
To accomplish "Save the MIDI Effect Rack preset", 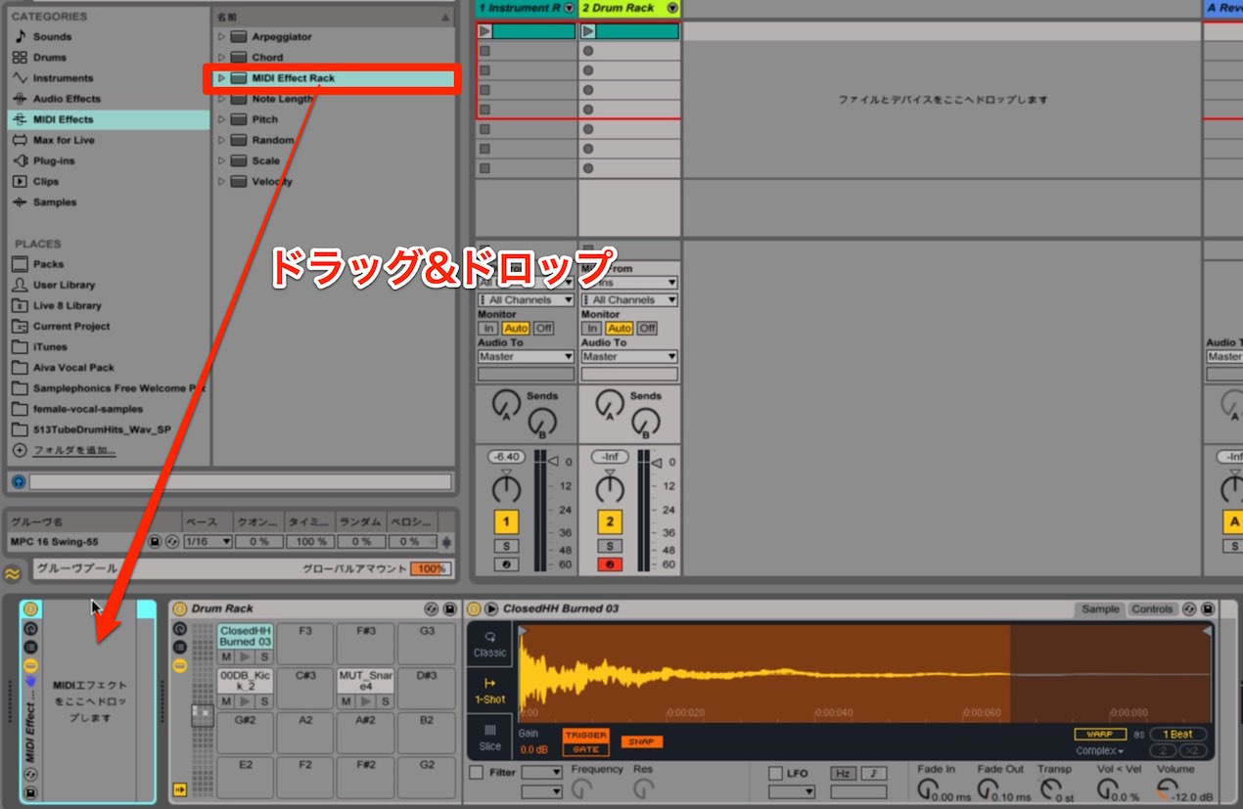I will coord(30,792).
